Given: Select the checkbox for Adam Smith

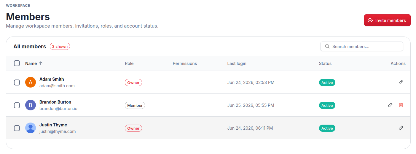Looking at the screenshot, I should point(17,82).
